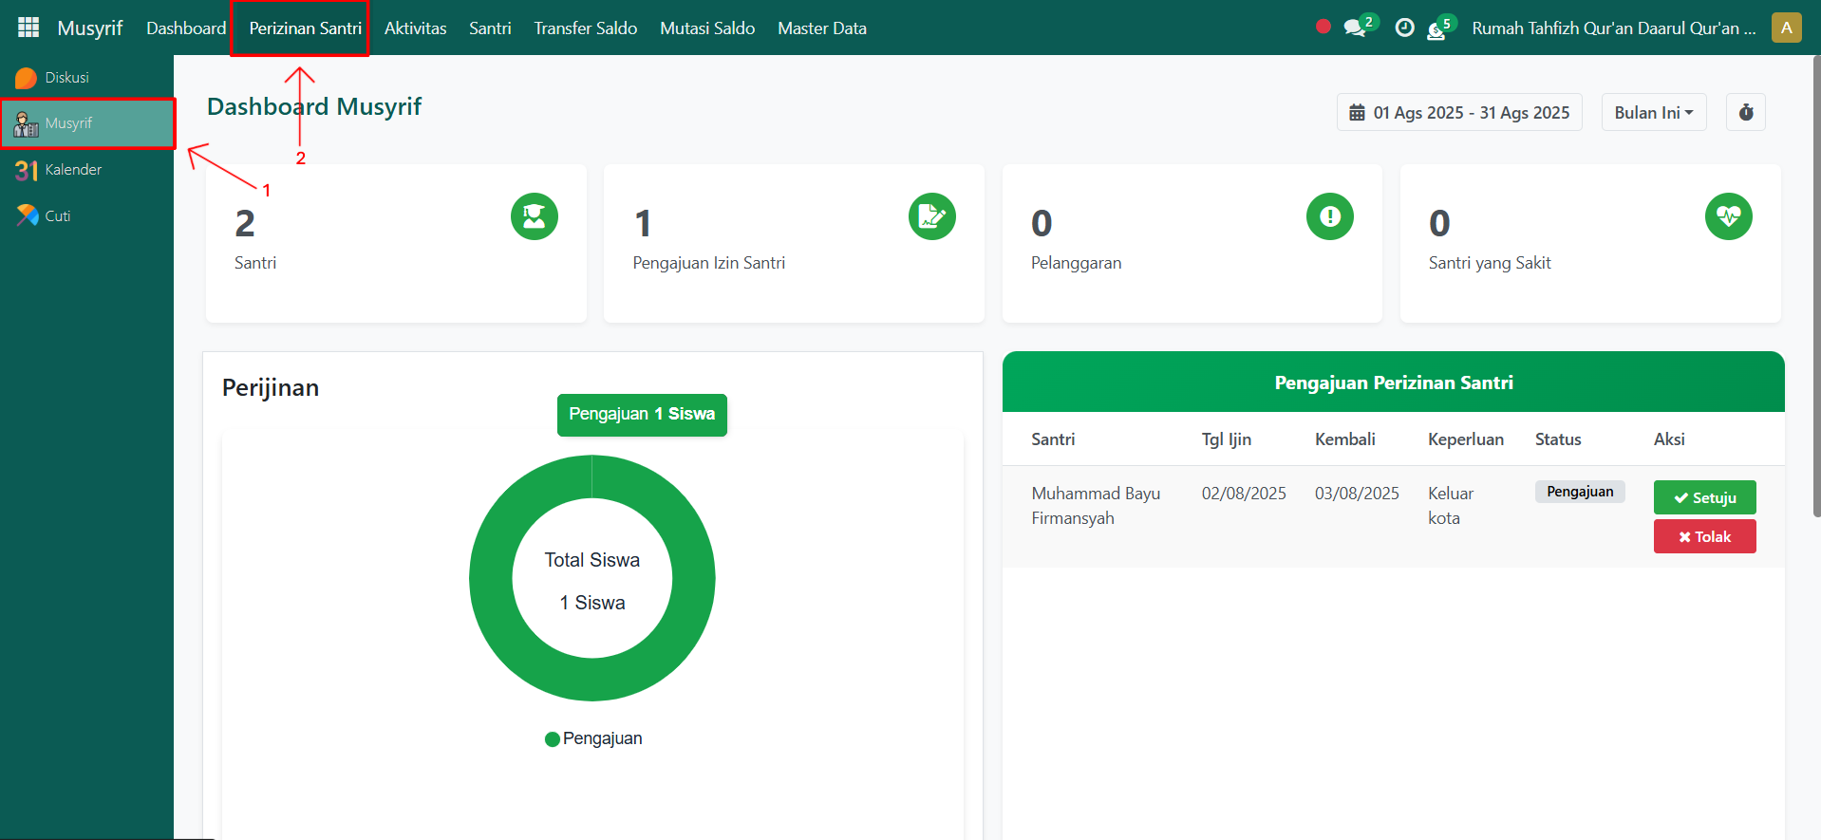Go to Transfer Saldo menu
1821x840 pixels.
tap(585, 28)
